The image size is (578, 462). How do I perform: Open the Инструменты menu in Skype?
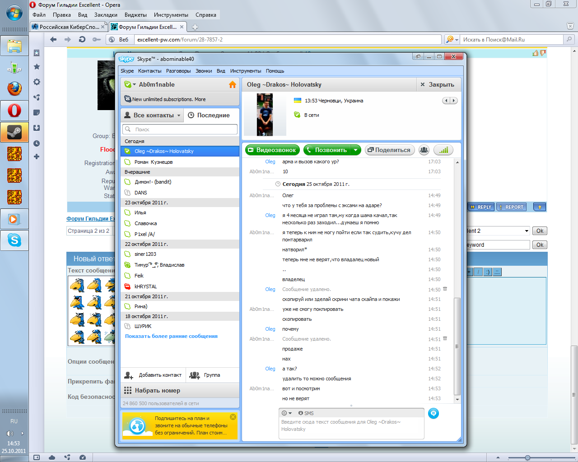point(245,71)
